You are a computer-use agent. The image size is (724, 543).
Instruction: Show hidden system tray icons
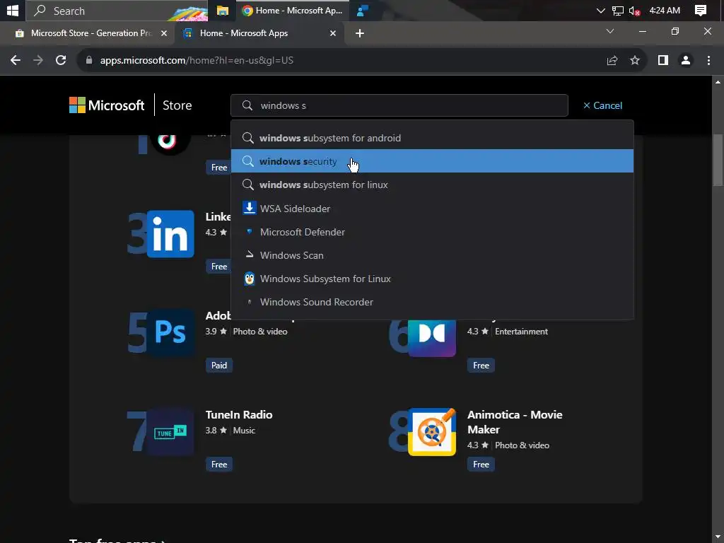tap(600, 11)
